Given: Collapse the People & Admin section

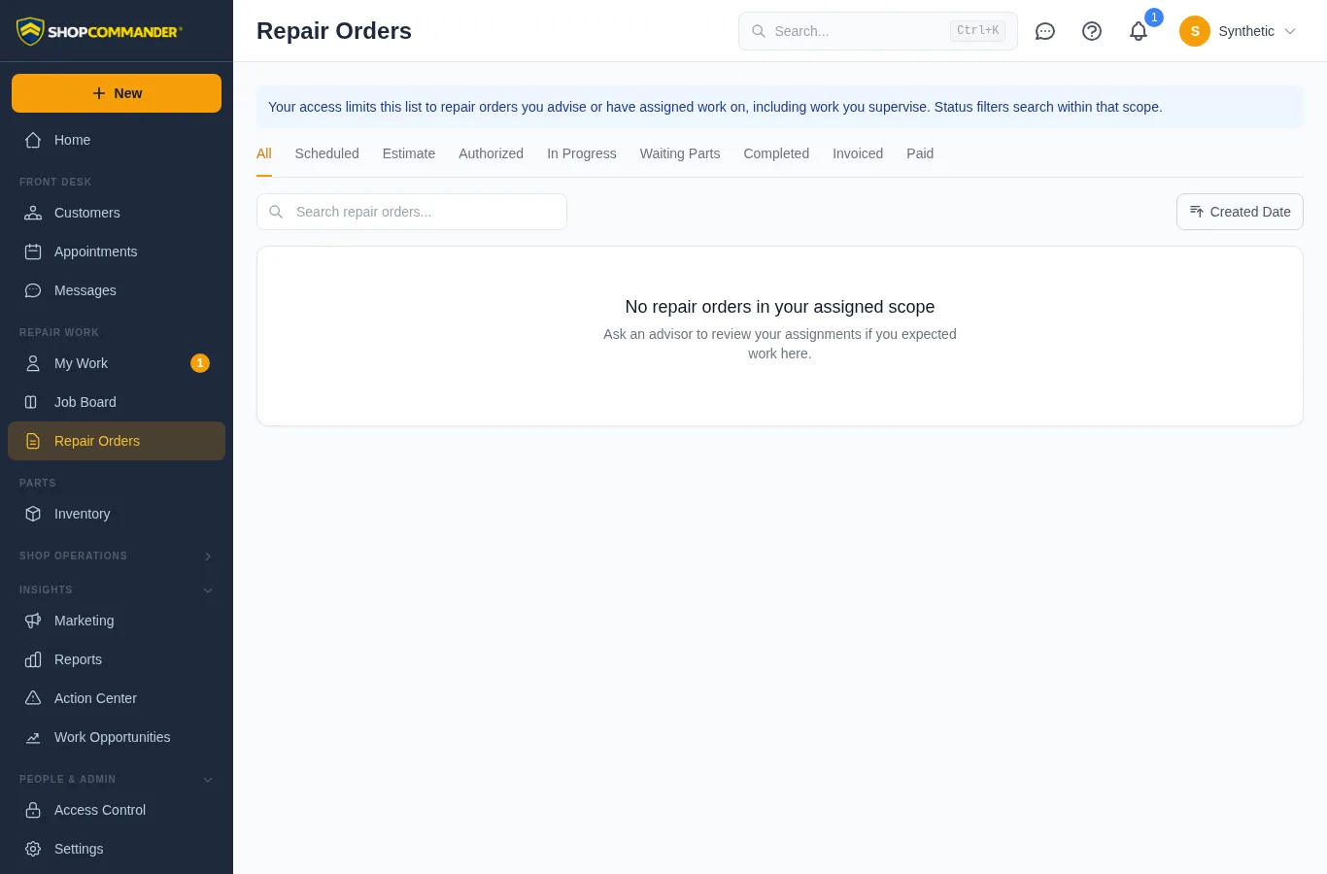Looking at the screenshot, I should tap(117, 779).
